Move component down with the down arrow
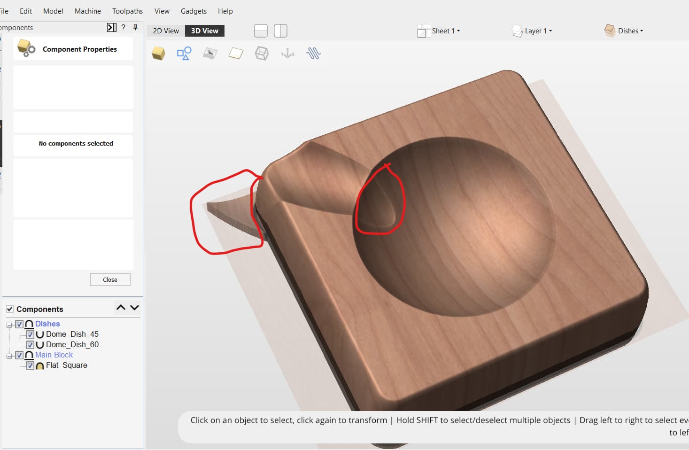Viewport: 689px width, 450px height. point(135,308)
